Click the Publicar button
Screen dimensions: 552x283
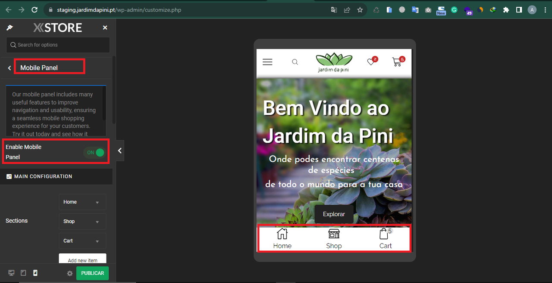(x=92, y=273)
